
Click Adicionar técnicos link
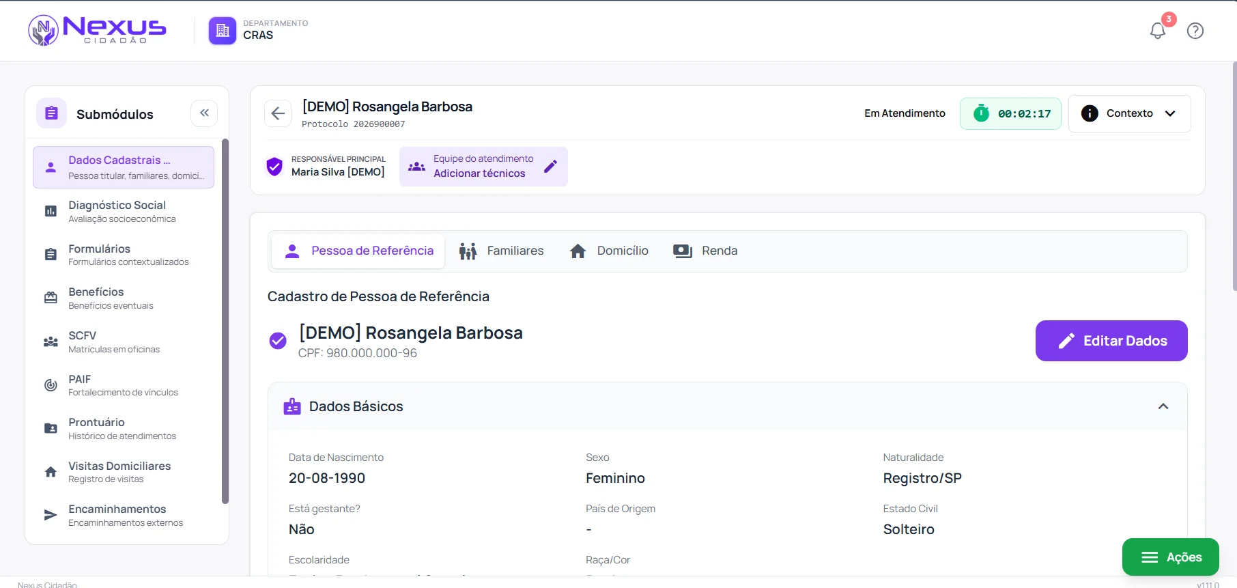479,173
